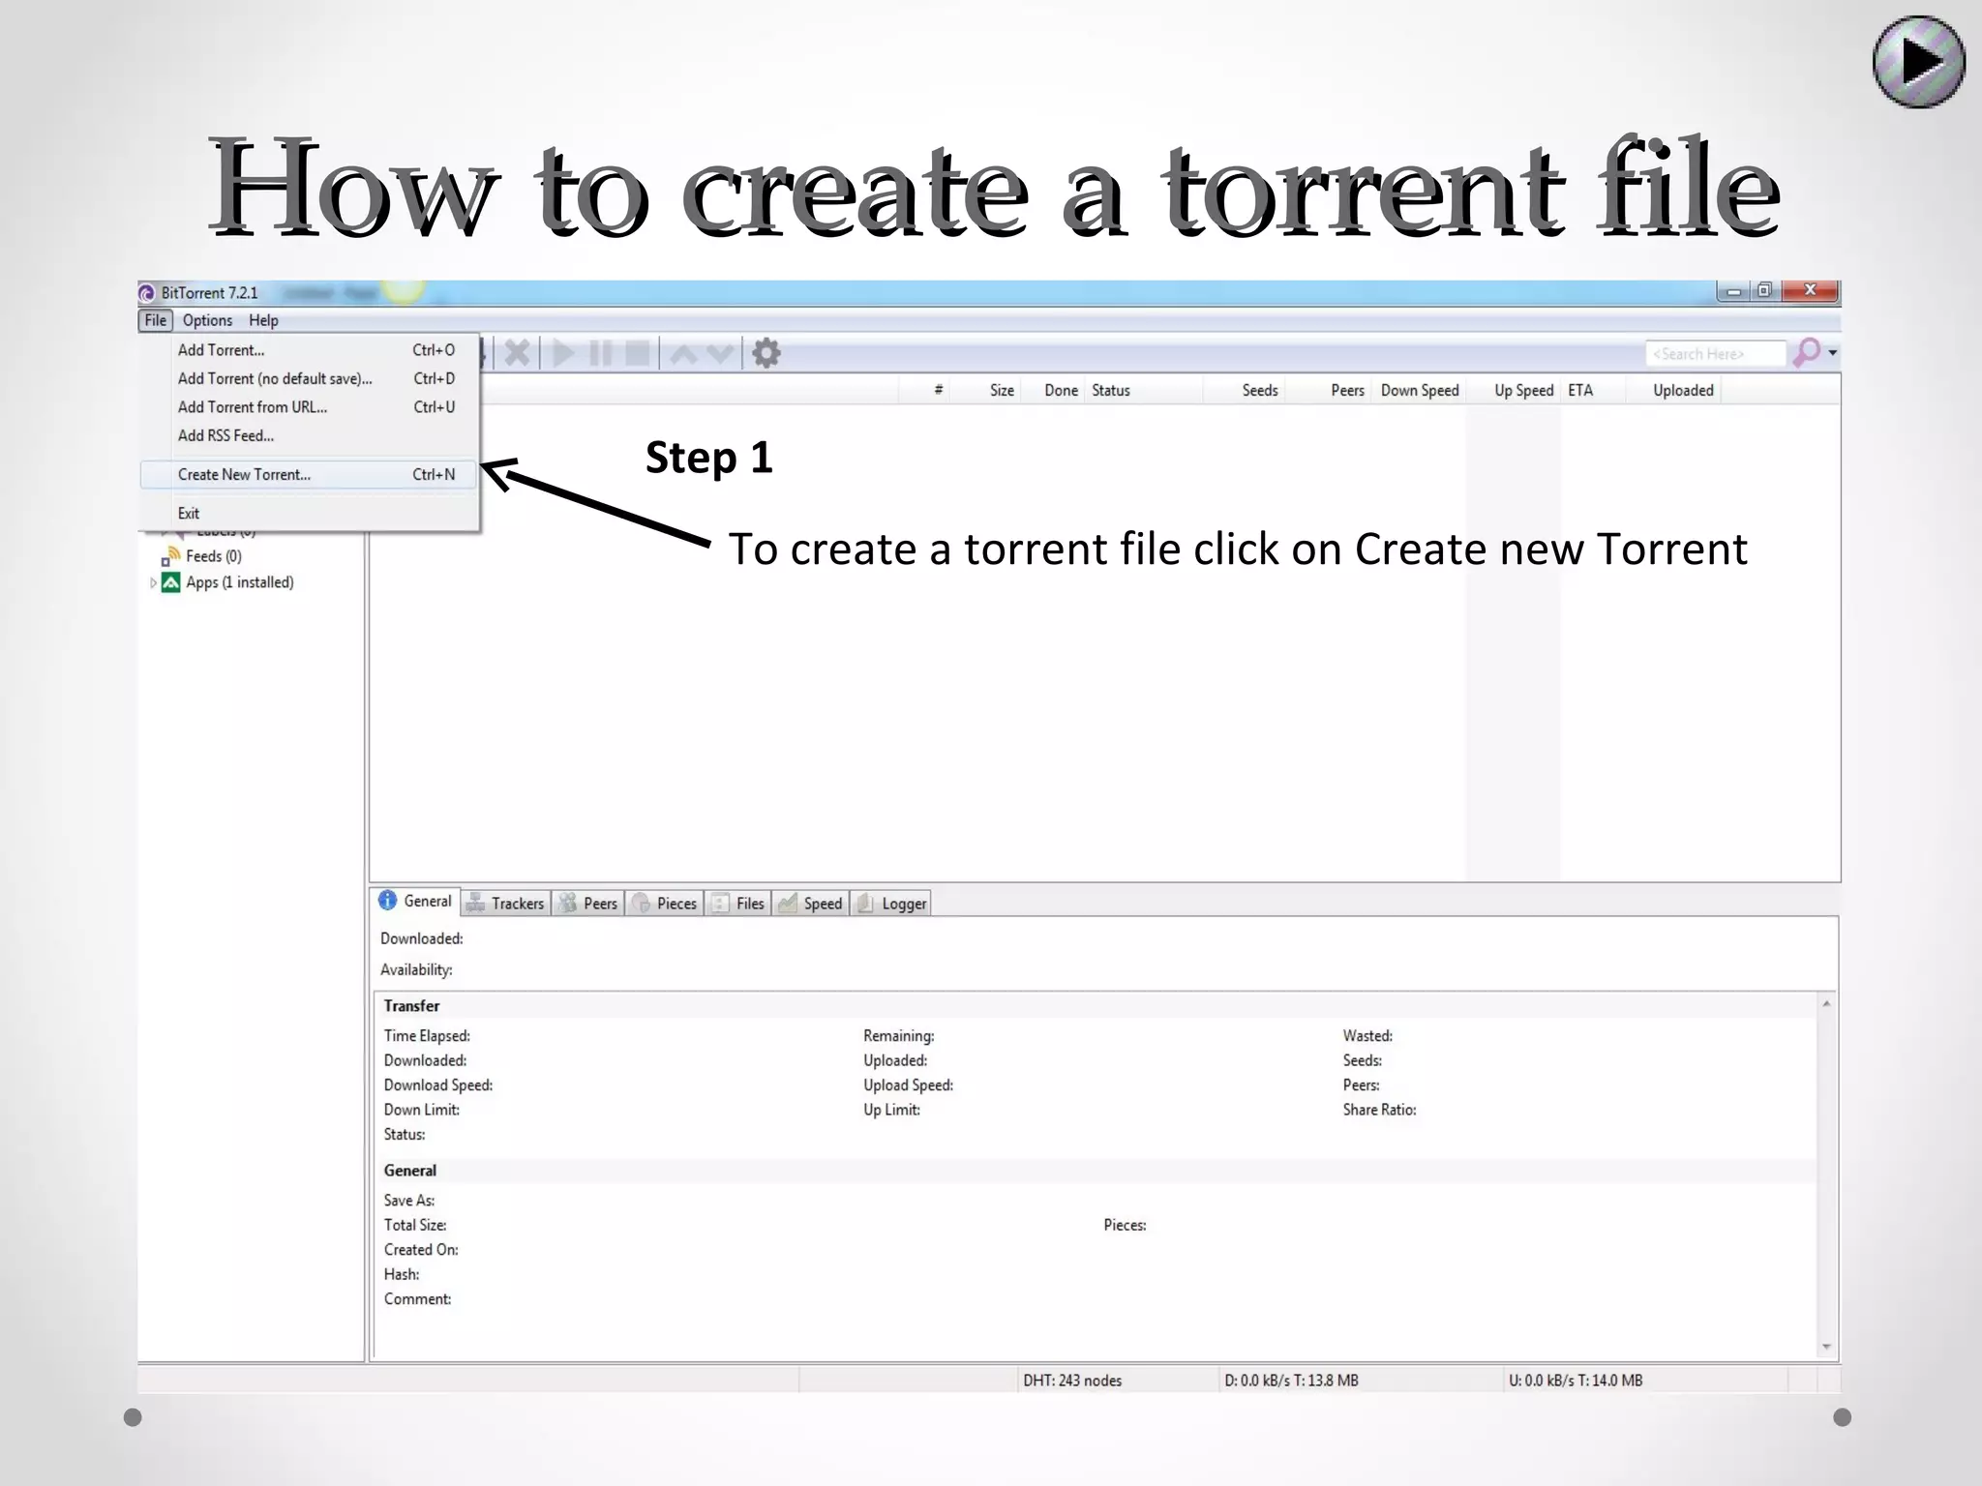This screenshot has height=1486, width=1982.
Task: Click the RSS Feeds icon in sidebar
Action: point(171,556)
